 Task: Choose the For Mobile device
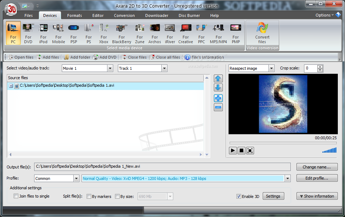point(59,33)
